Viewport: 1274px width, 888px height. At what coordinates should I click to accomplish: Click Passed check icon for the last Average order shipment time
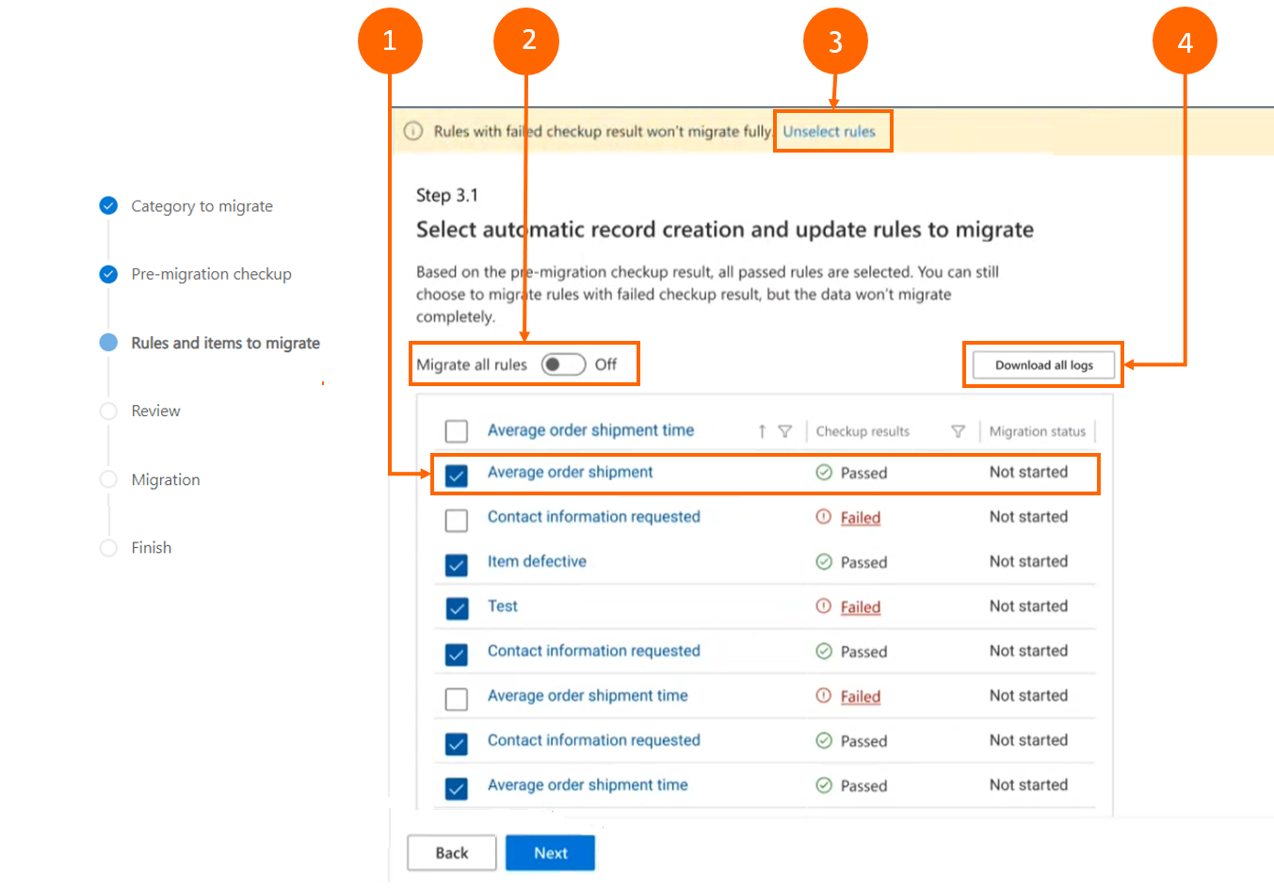tap(824, 785)
